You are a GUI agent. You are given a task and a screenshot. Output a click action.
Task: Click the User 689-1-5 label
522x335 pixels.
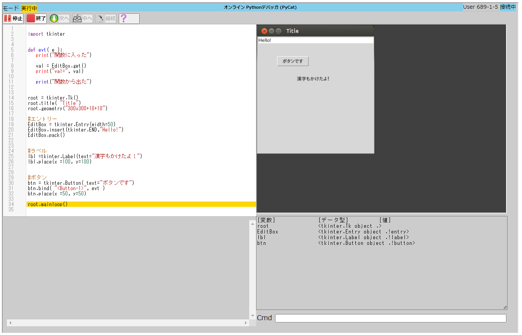click(x=481, y=7)
